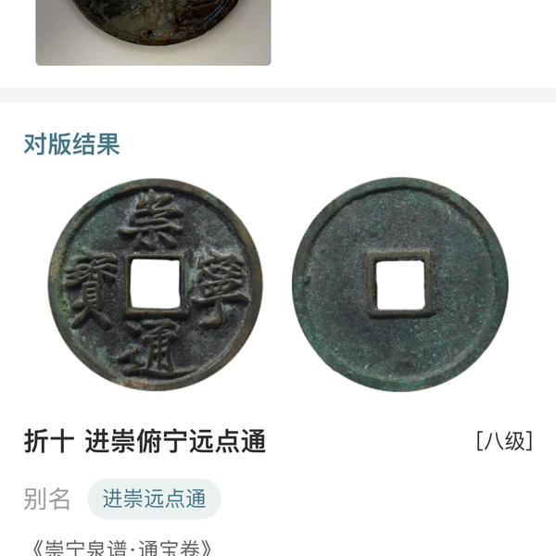Tap the gray divider above 对版结果
The height and width of the screenshot is (556, 556).
click(278, 95)
